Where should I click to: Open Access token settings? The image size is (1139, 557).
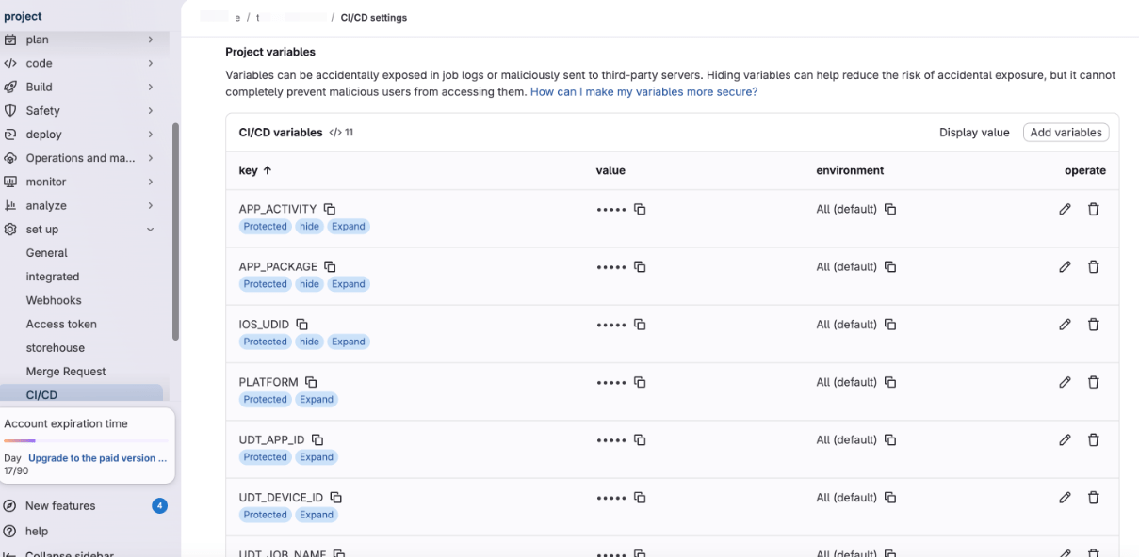coord(61,324)
